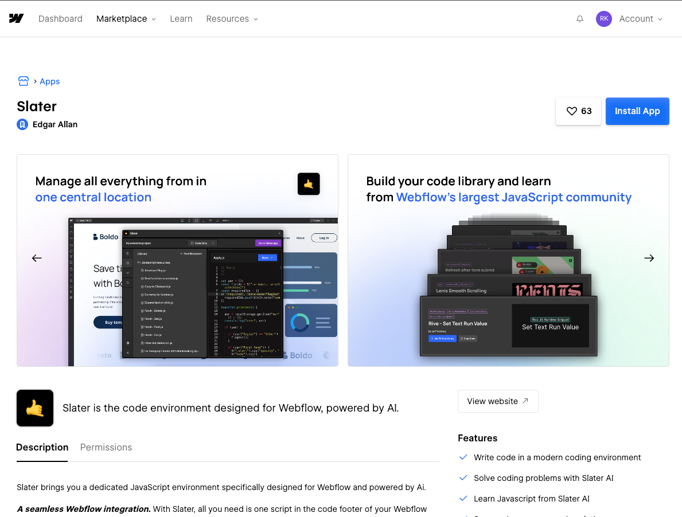Image resolution: width=682 pixels, height=517 pixels.
Task: Open the Marketplace dropdown menu
Action: 126,19
